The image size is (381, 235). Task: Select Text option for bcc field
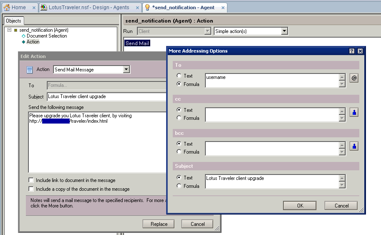pos(179,144)
